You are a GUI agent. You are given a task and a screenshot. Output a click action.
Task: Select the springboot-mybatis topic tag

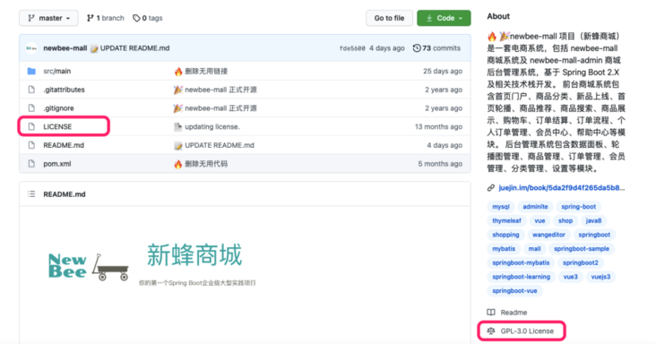[521, 262]
